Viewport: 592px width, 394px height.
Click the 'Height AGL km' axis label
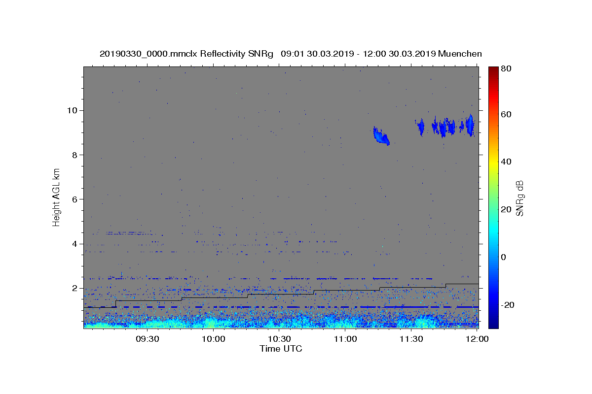[57, 197]
